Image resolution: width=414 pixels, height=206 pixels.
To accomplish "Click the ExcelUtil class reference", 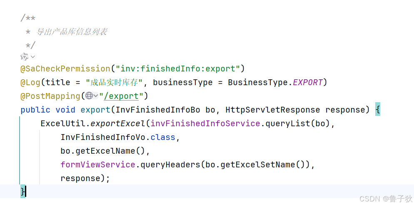I will point(63,123).
